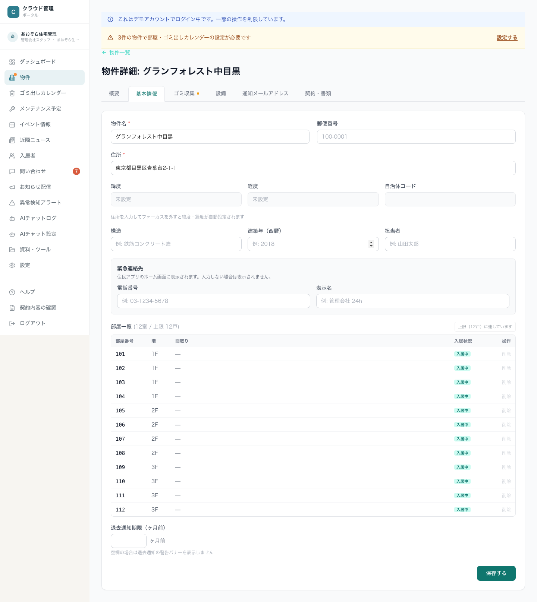Open AIチャットログ robot icon
The height and width of the screenshot is (602, 537).
coord(12,218)
